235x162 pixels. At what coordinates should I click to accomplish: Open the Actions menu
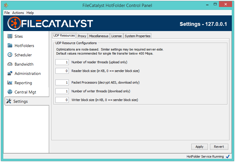[x=18, y=13]
